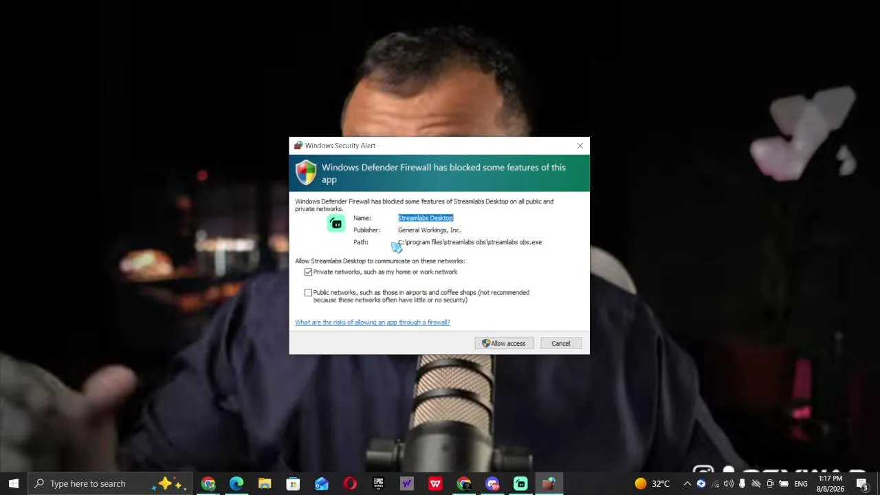Screen dimensions: 880x495
Task: Click the streamlabs obs.exe path text
Action: pos(470,242)
